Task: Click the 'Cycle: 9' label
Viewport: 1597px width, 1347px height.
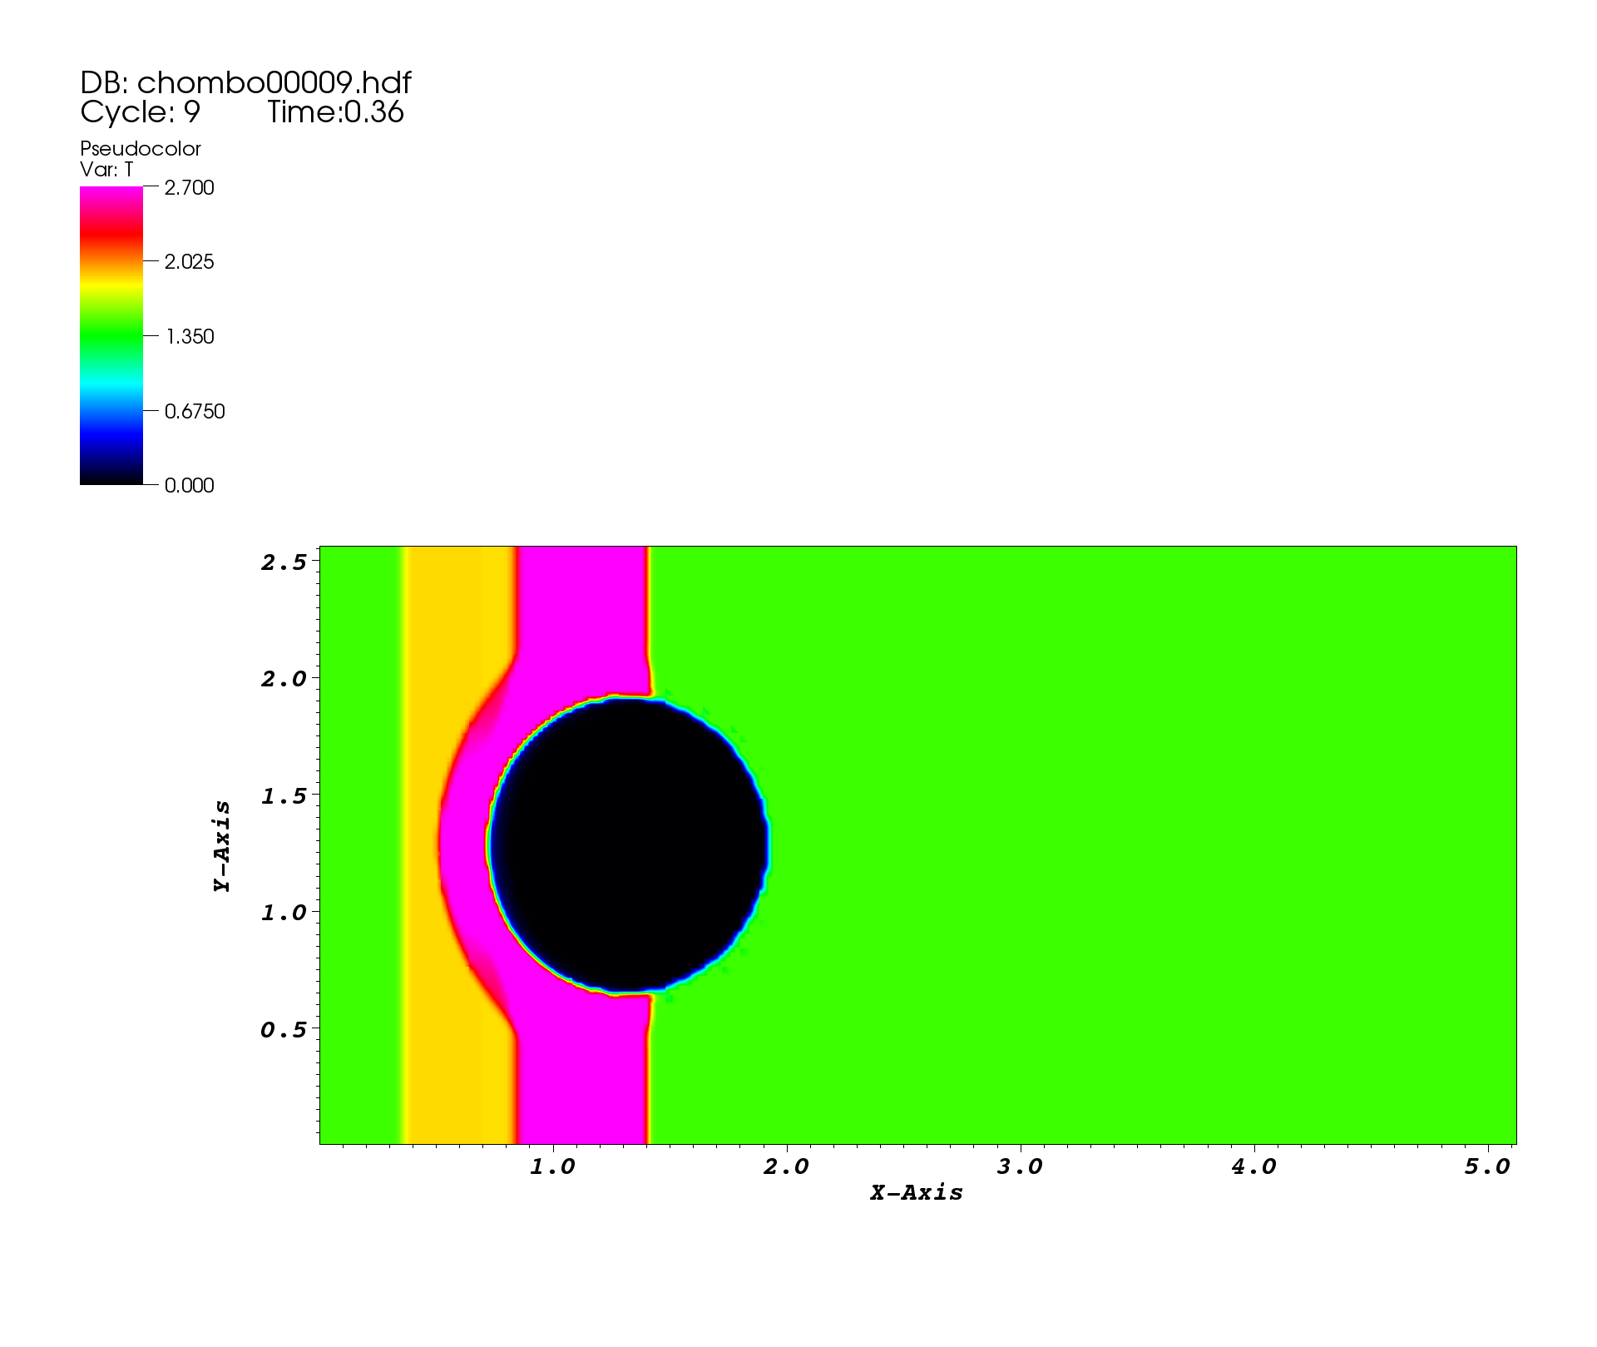Action: point(140,112)
